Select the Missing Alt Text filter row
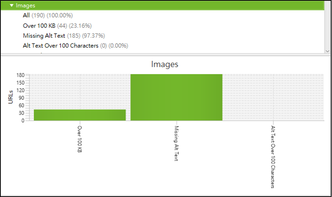 pos(64,36)
